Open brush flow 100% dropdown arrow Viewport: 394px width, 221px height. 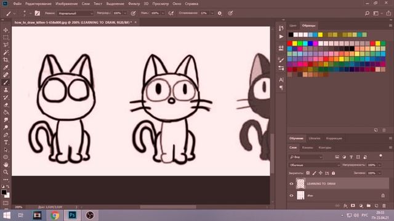[163, 14]
